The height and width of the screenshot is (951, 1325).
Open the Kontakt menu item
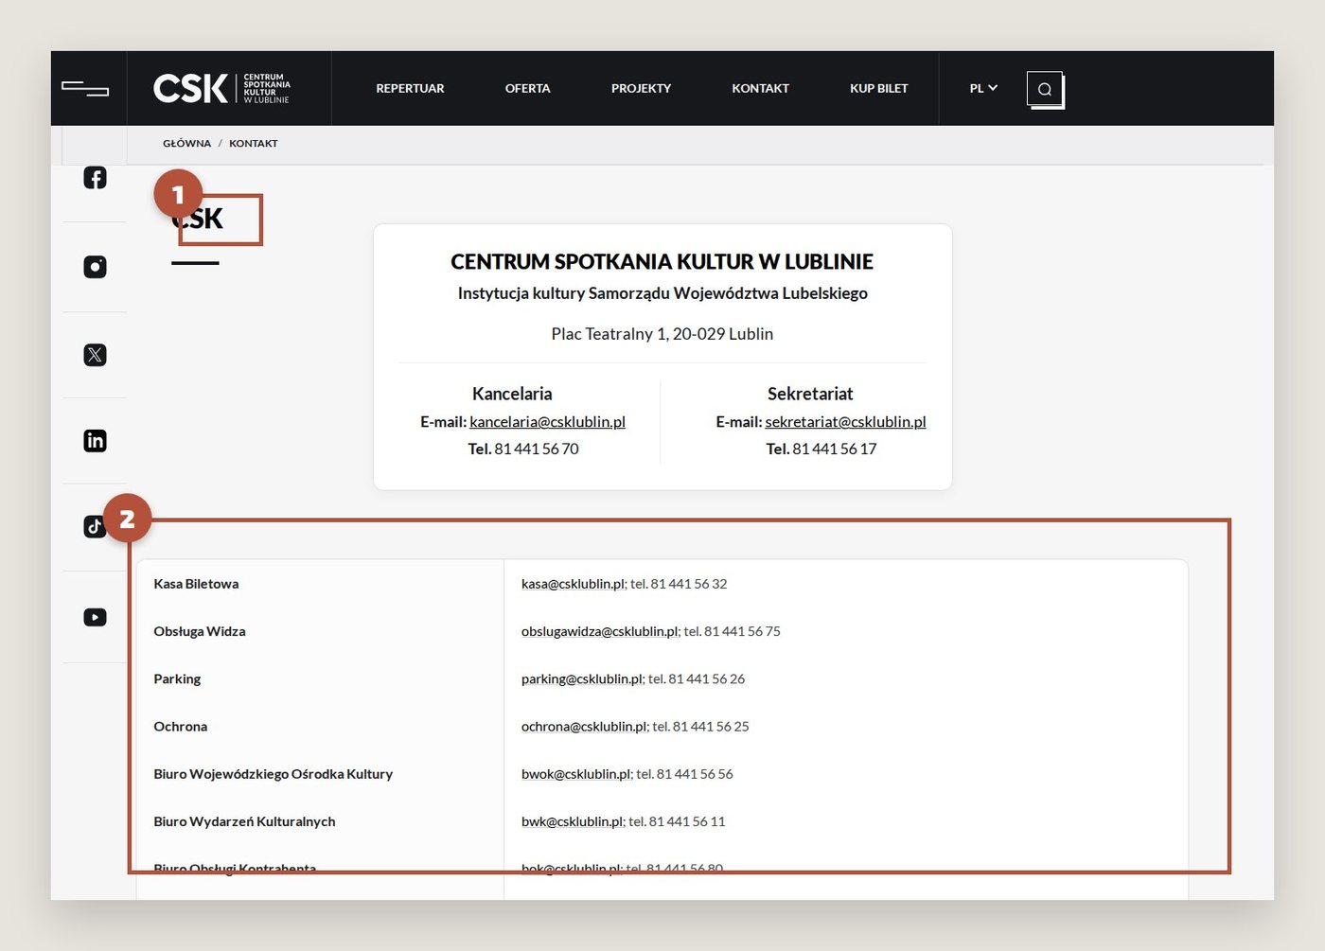tap(760, 88)
